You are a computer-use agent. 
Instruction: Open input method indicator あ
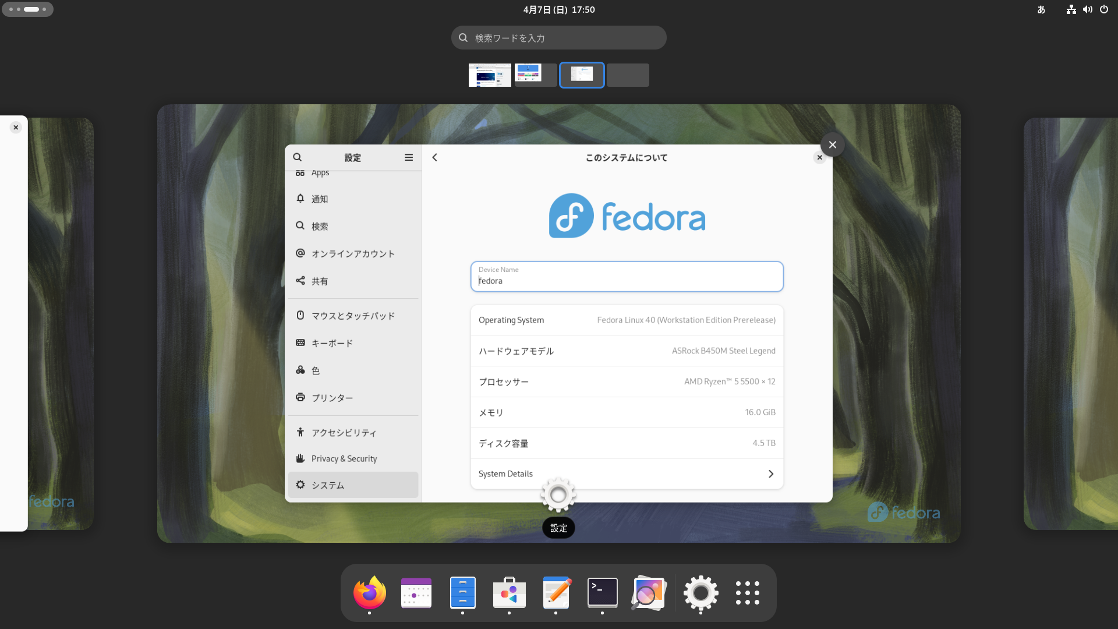point(1042,9)
